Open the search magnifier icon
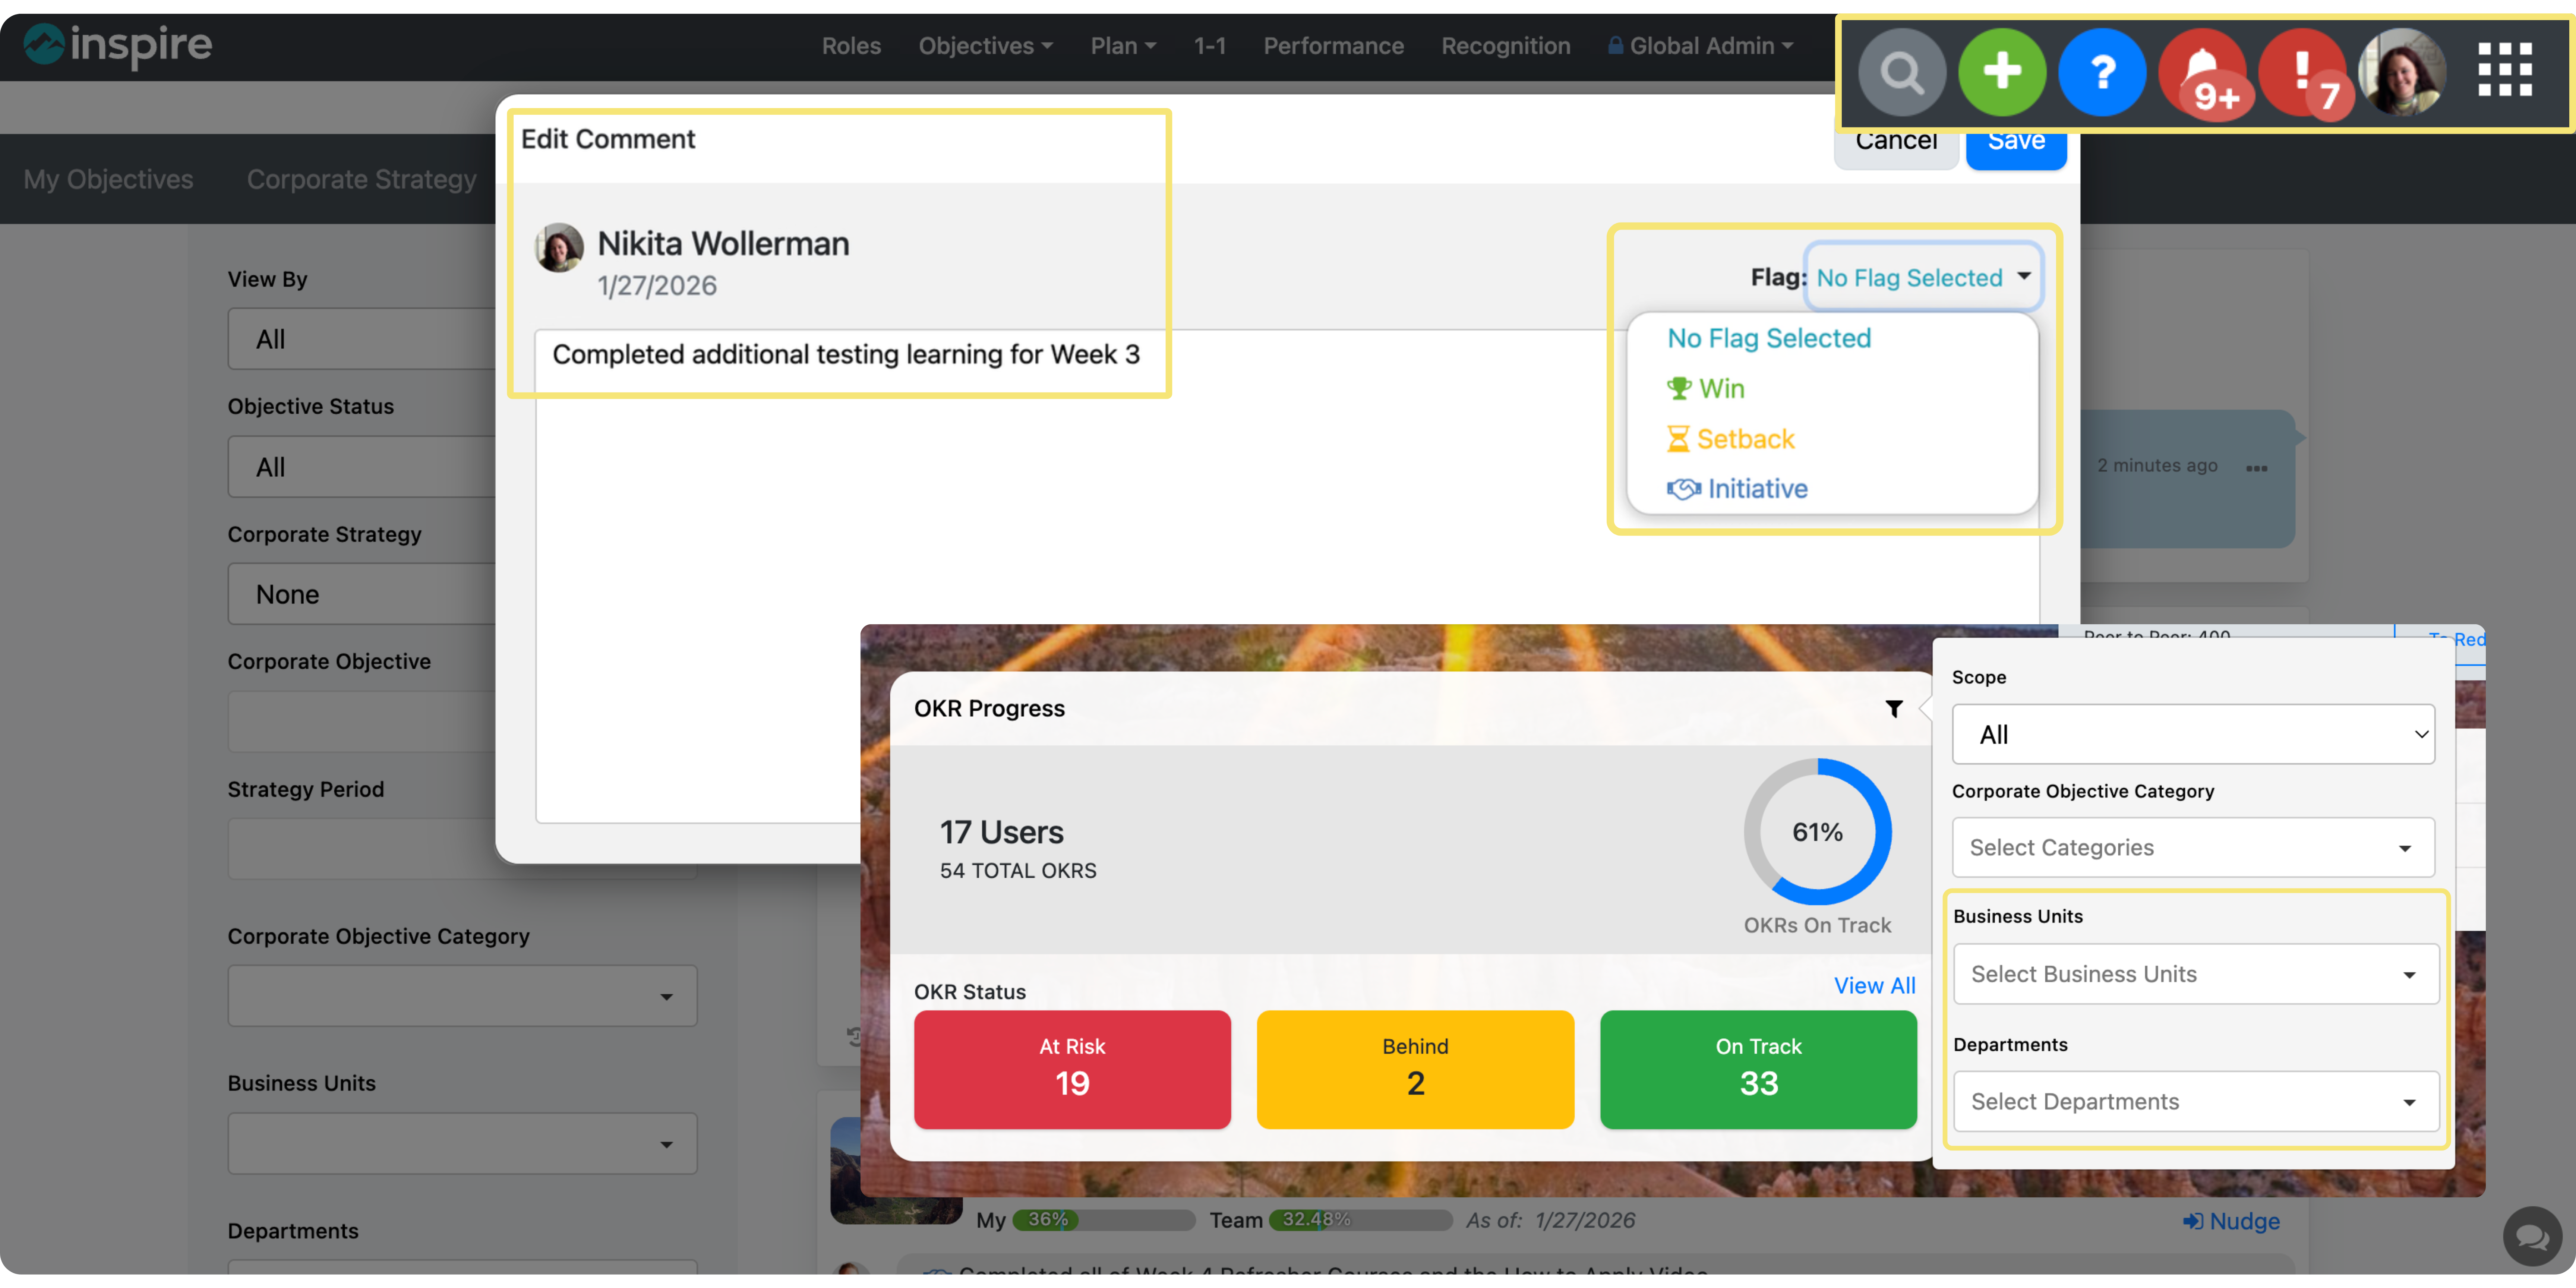Viewport: 2576px width, 1288px height. (x=1902, y=71)
